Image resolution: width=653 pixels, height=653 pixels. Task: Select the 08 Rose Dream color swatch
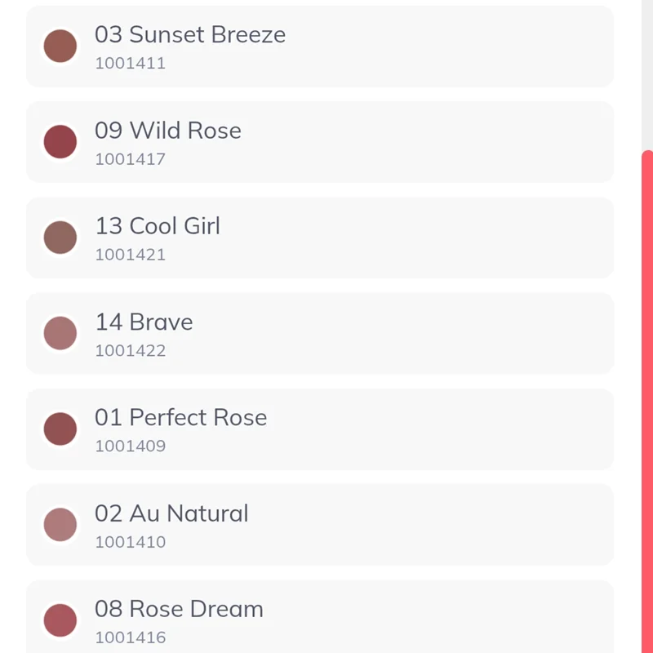(x=60, y=621)
